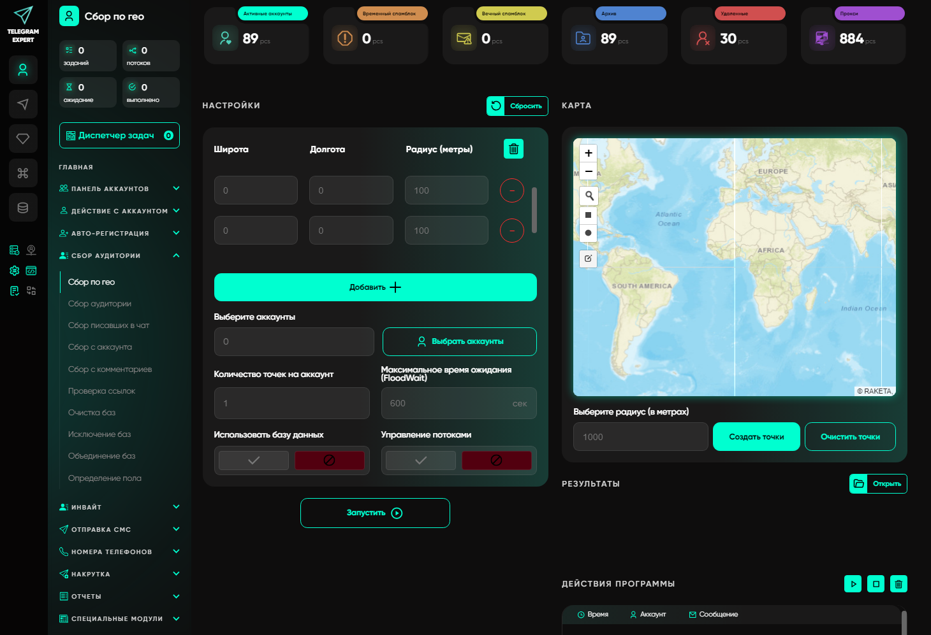Open the diamond icon in the left rail
This screenshot has width=931, height=635.
[23, 139]
